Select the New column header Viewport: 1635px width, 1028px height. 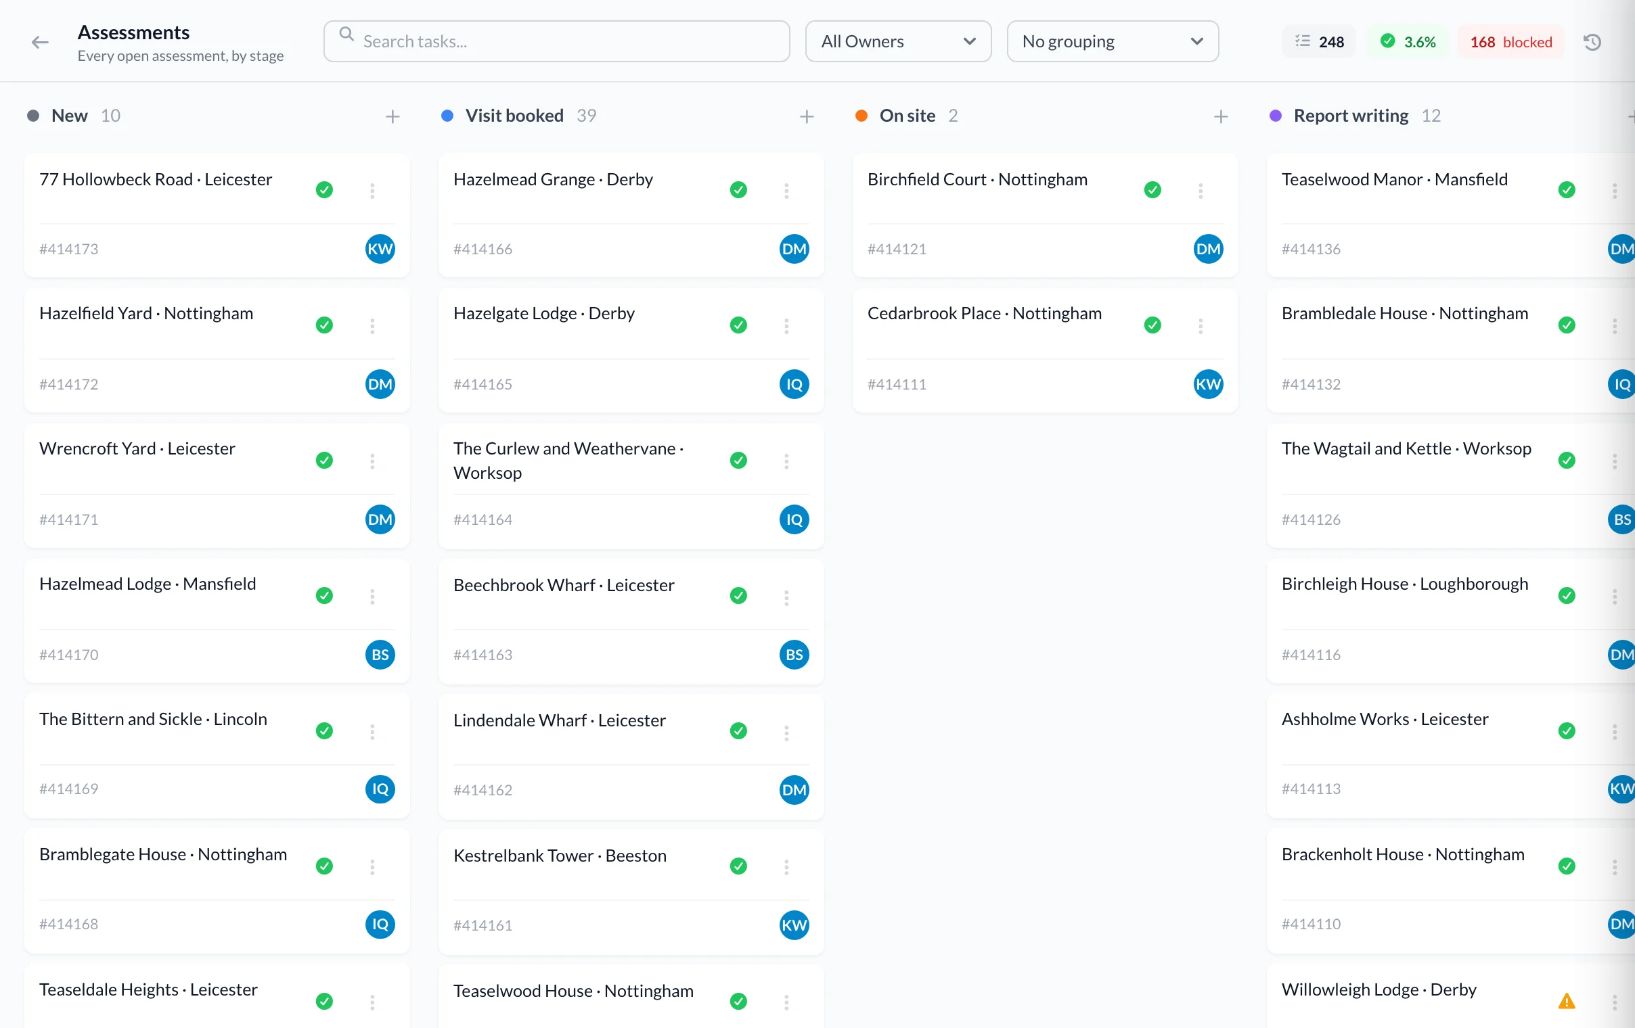(x=69, y=116)
